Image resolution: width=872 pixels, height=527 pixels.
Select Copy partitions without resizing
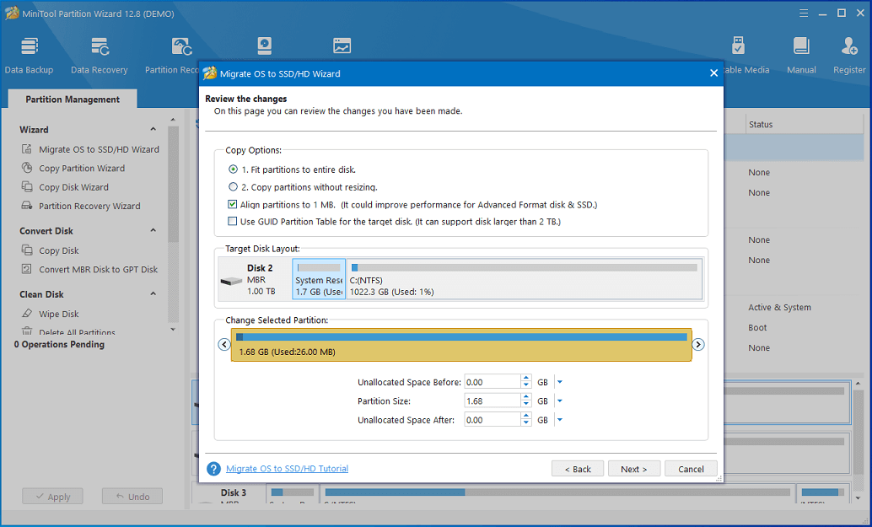point(303,187)
